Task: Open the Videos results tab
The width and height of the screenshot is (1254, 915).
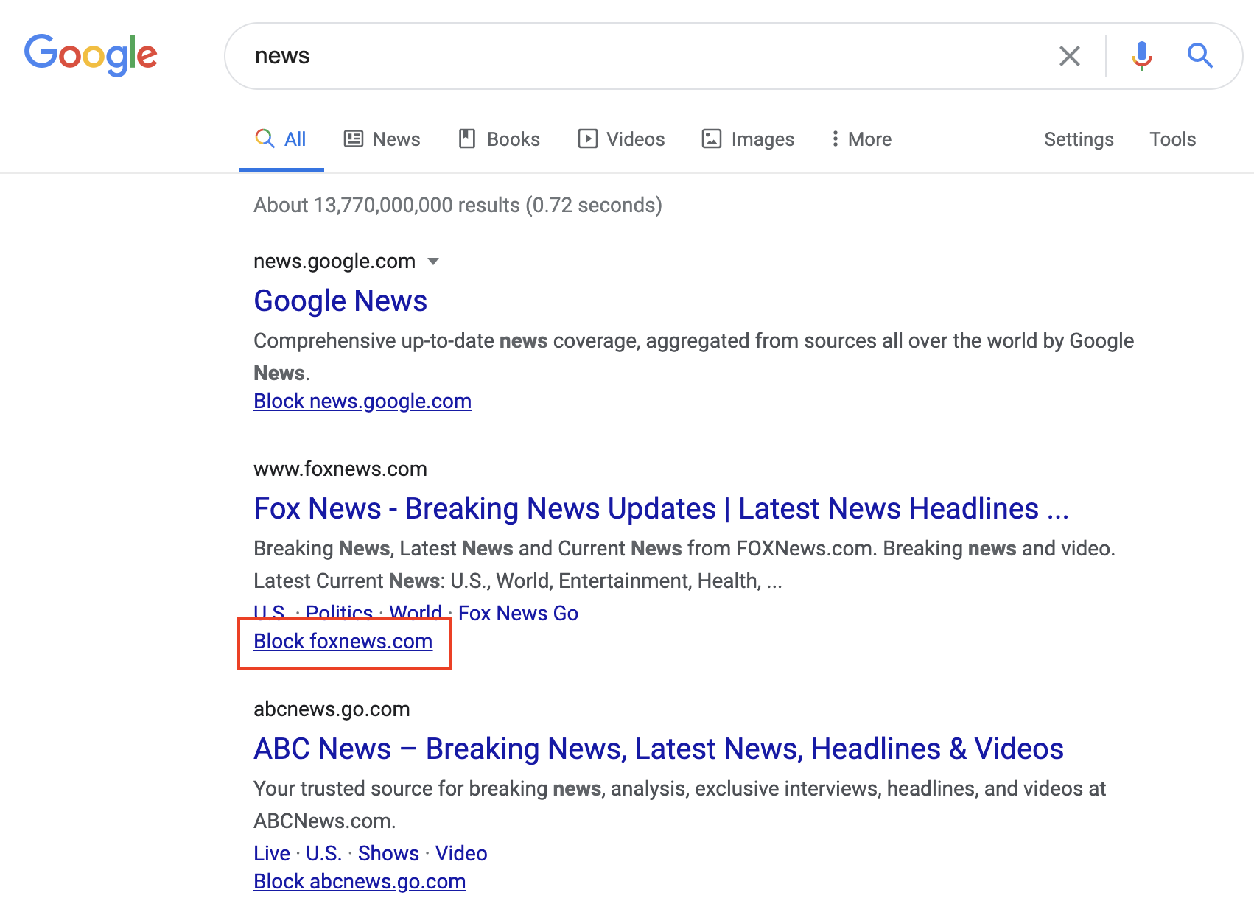Action: [621, 139]
